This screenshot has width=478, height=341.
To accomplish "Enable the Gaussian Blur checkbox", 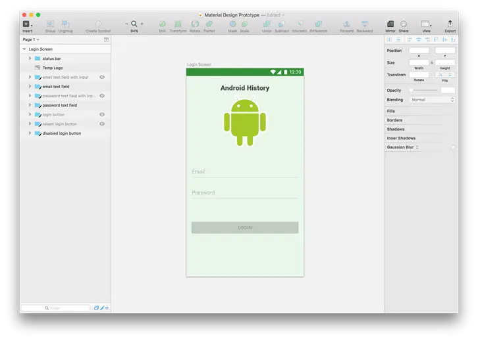I will pyautogui.click(x=453, y=147).
